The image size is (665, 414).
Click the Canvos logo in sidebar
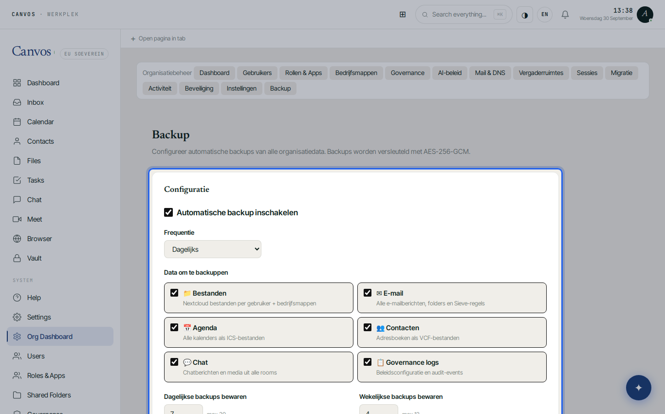32,51
